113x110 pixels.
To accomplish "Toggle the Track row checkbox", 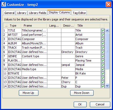I will click(103, 48).
